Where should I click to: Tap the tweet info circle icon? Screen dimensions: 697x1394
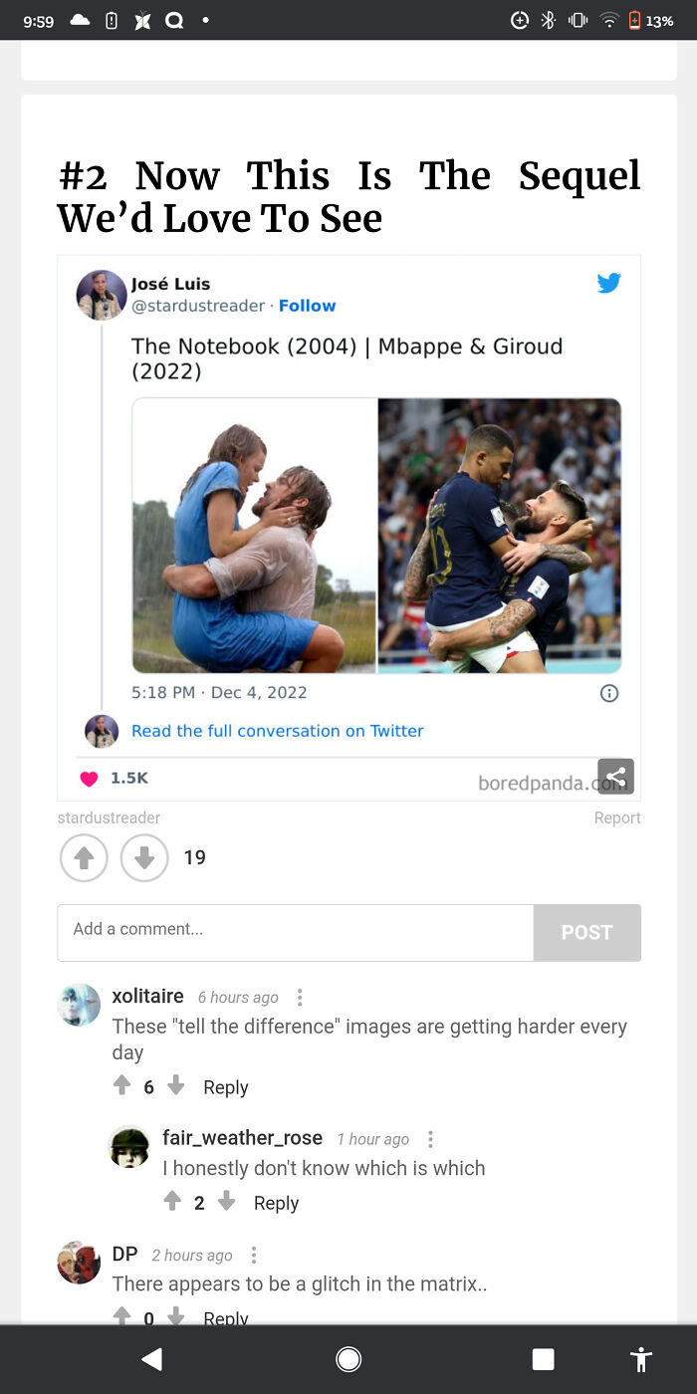[x=609, y=693]
